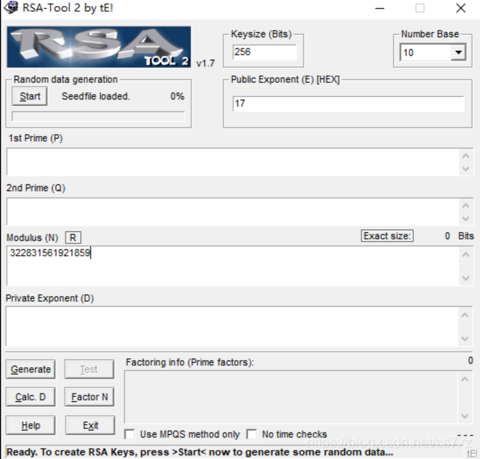Image resolution: width=480 pixels, height=459 pixels.
Task: Focus the 2nd Prime (Q) text box
Action: point(233,212)
